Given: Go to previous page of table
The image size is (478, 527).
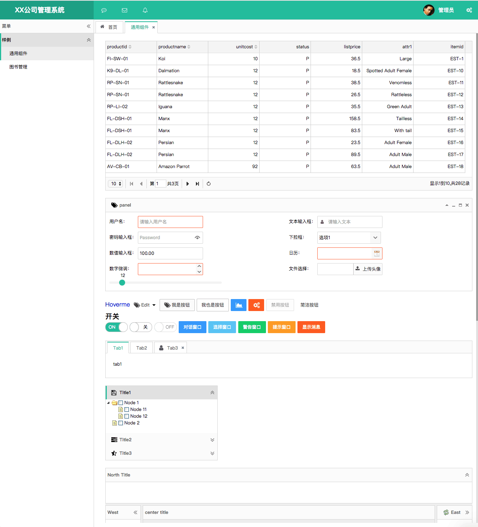Looking at the screenshot, I should coord(141,184).
